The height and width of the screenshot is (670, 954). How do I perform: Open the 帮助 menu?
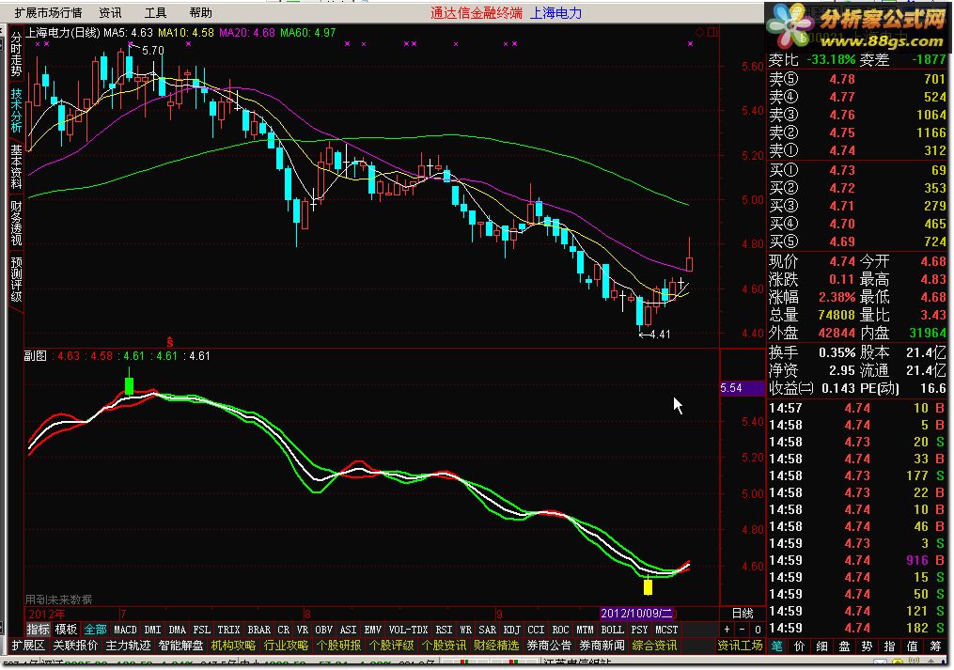[x=200, y=13]
